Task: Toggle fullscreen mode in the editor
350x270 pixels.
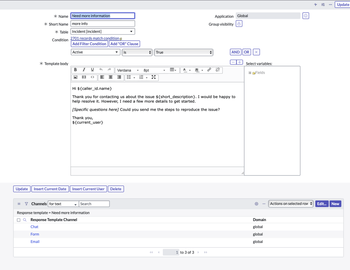Action: [154, 77]
